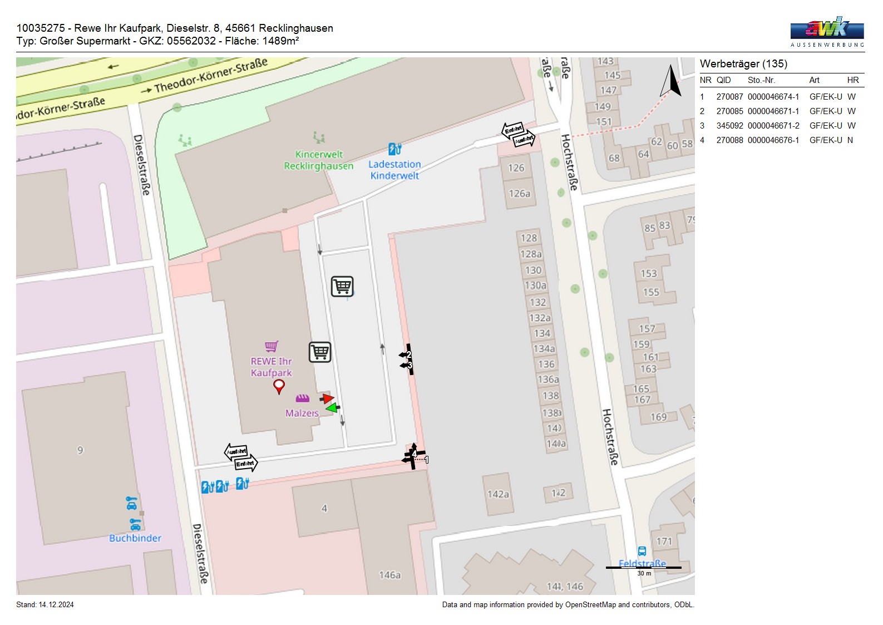Click the Buchbinder label

135,538
